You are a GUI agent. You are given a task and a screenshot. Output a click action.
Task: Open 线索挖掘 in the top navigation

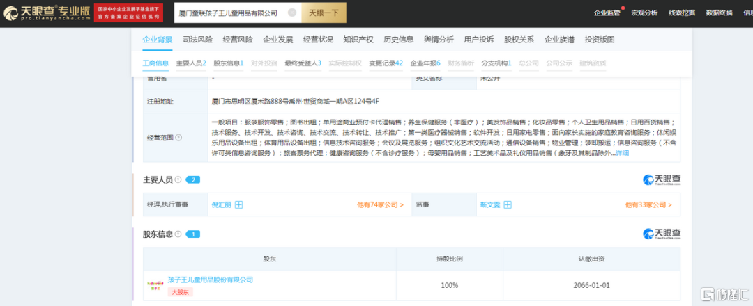click(x=682, y=13)
